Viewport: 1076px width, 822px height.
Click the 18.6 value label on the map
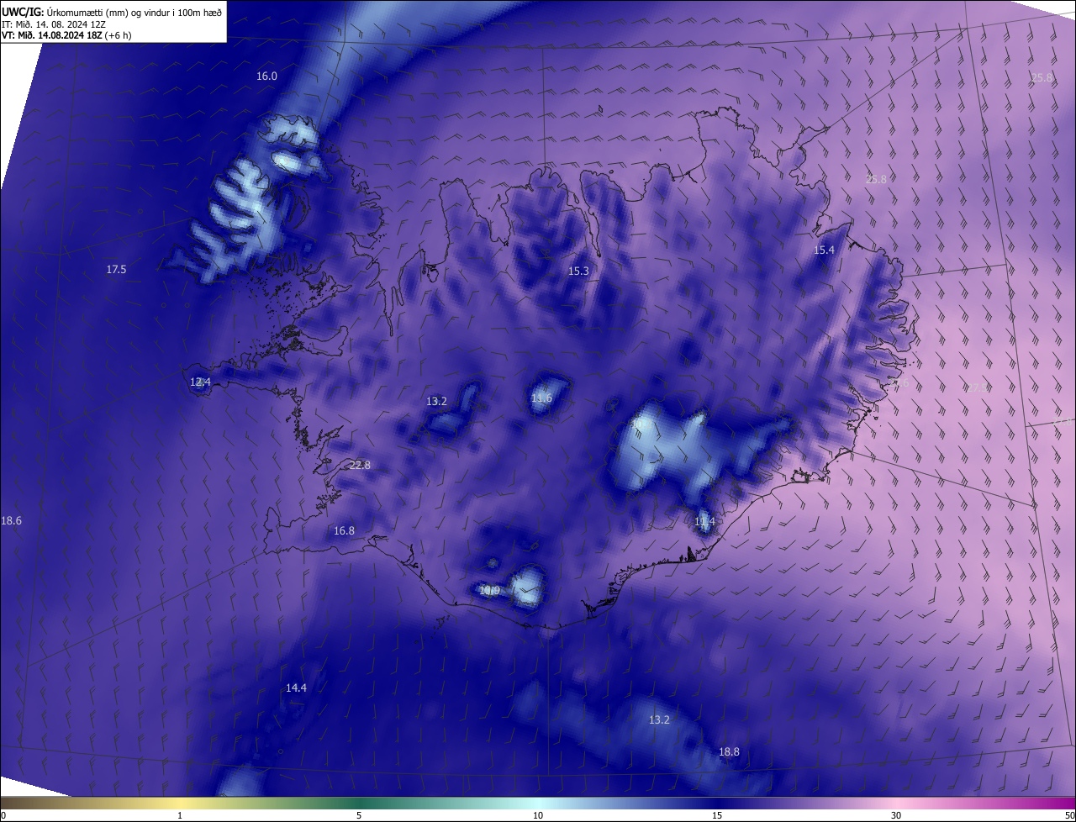coord(11,521)
